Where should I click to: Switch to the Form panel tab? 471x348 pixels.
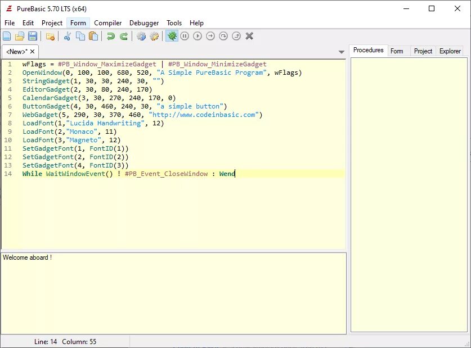(x=397, y=51)
